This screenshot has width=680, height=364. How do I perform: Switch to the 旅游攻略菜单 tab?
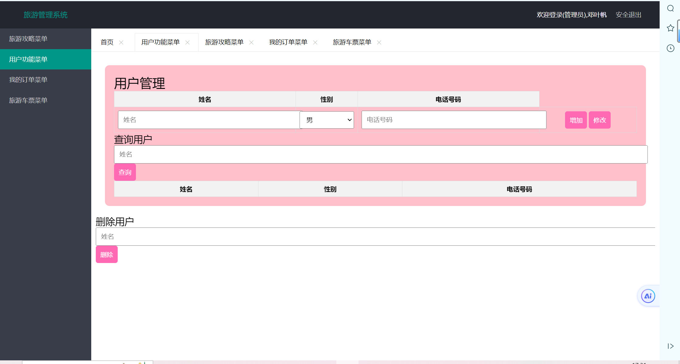tap(224, 42)
